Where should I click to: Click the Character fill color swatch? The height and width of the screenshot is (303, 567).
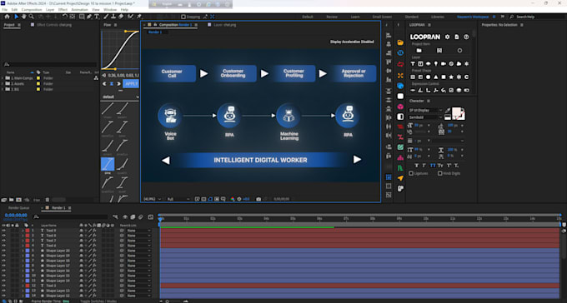click(456, 112)
